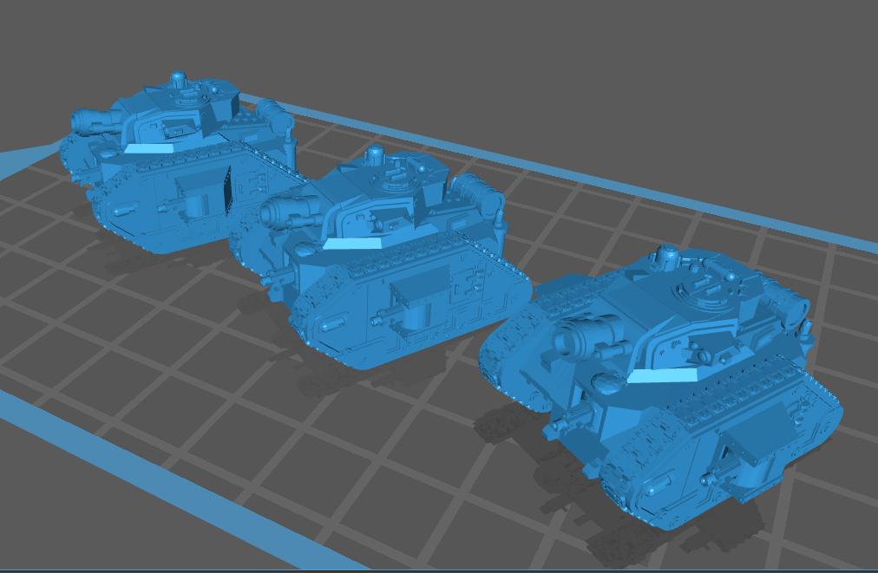Click the dark inverted face on the leftmost tank's side
878x573 pixels.
pyautogui.click(x=227, y=188)
